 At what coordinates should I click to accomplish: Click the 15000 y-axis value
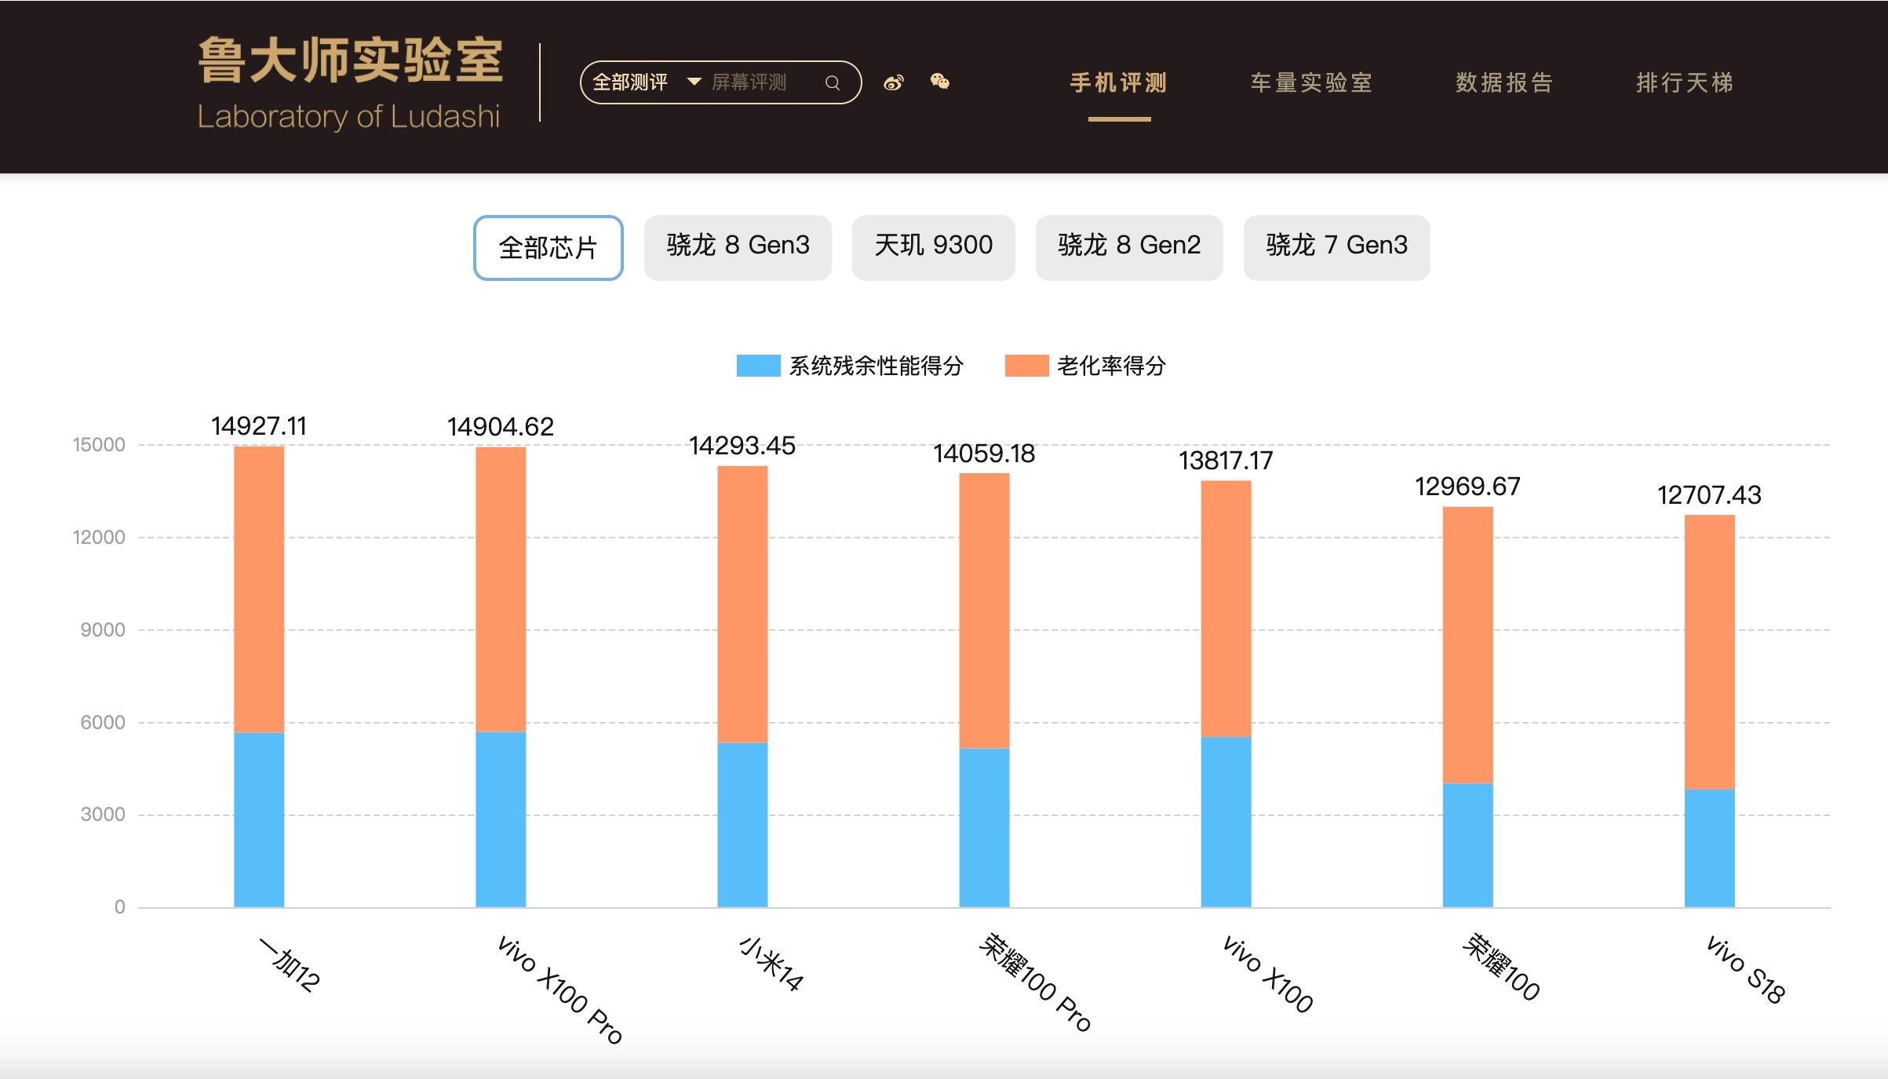click(x=99, y=445)
